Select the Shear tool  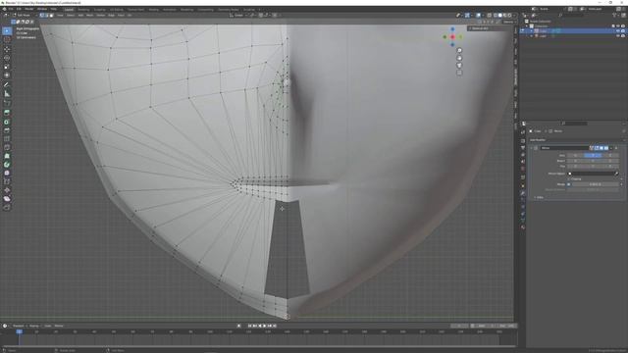(x=7, y=198)
